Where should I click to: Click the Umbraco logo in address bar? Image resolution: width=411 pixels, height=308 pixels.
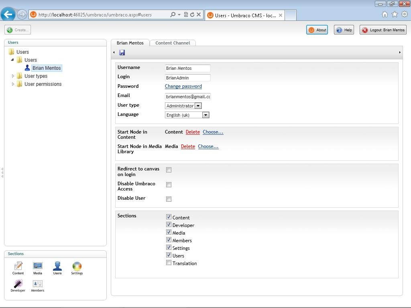tap(33, 15)
